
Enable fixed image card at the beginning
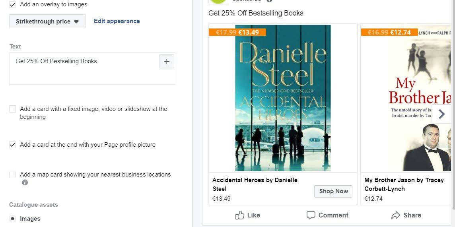pyautogui.click(x=13, y=109)
